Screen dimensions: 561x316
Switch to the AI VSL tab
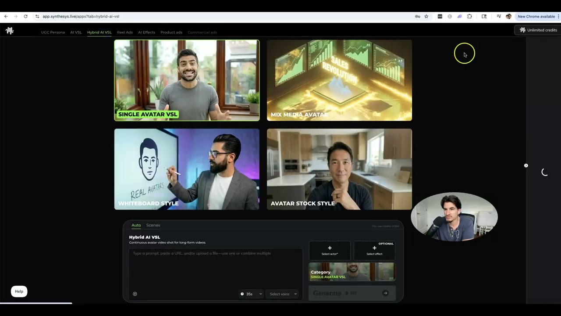[76, 32]
